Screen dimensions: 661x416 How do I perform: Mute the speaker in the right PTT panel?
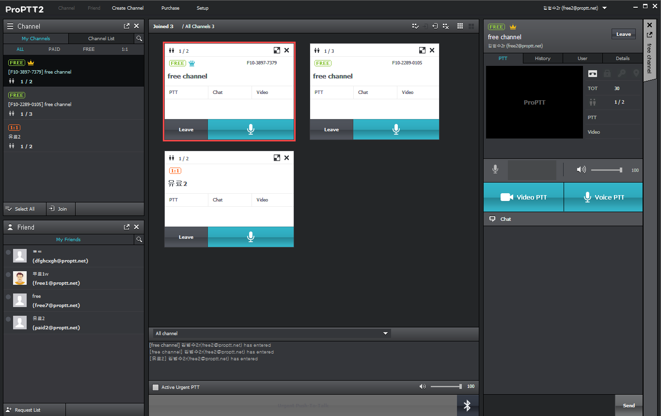pos(581,169)
